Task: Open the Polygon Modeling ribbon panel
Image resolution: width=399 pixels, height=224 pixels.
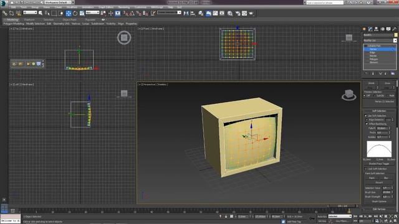Action: click(14, 24)
